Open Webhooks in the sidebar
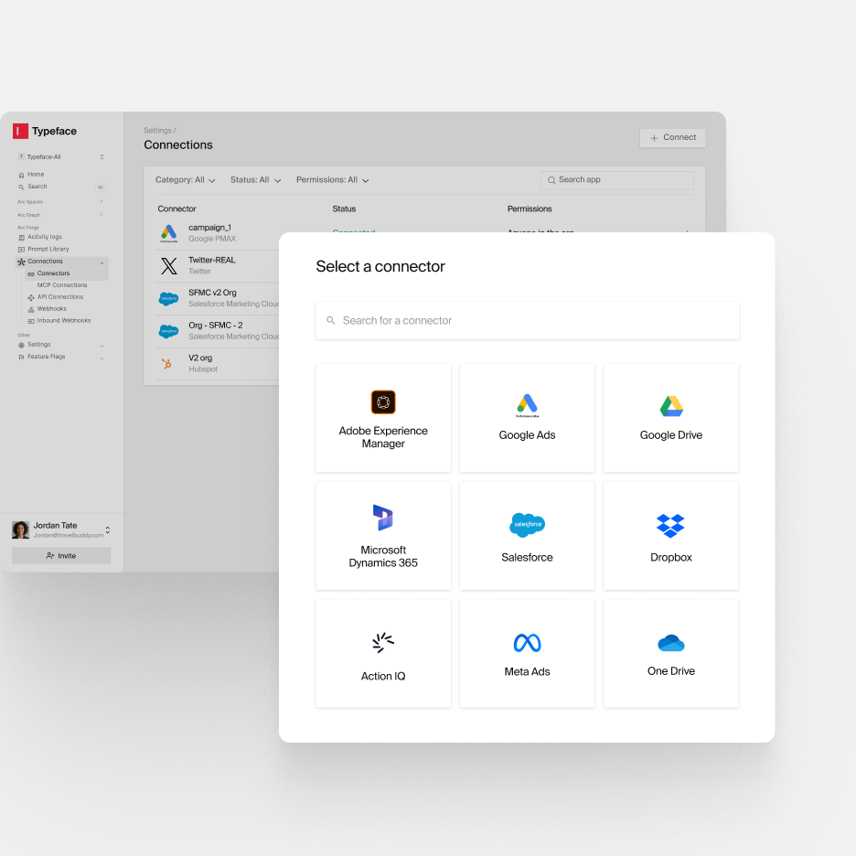Image resolution: width=856 pixels, height=856 pixels. point(52,309)
